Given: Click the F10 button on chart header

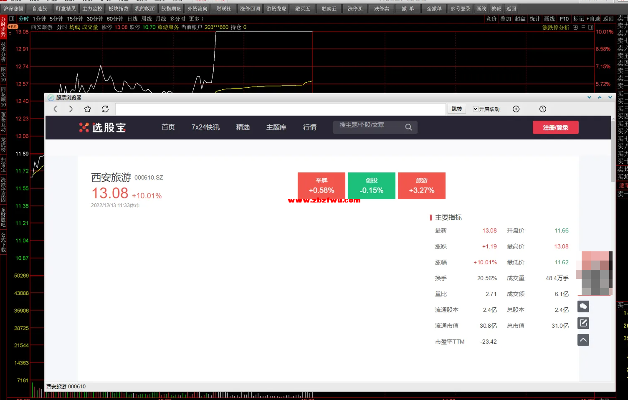Looking at the screenshot, I should tap(564, 19).
